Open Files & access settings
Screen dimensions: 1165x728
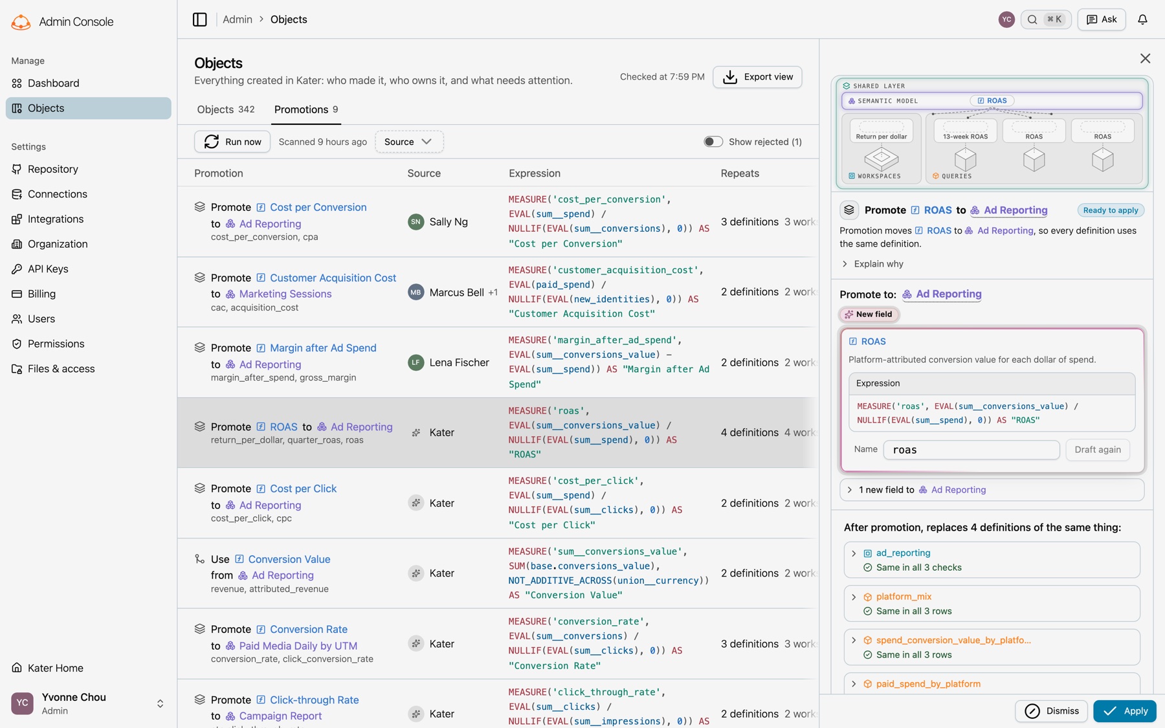(x=89, y=369)
